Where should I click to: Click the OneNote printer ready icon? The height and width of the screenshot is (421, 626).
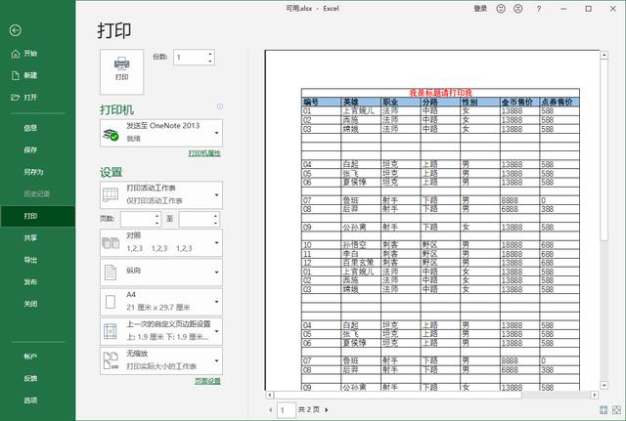(x=111, y=135)
